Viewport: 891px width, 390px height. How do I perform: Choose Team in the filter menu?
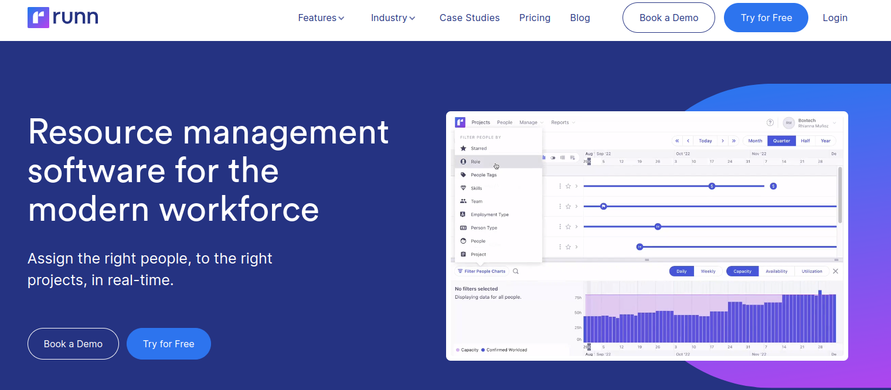click(x=498, y=201)
